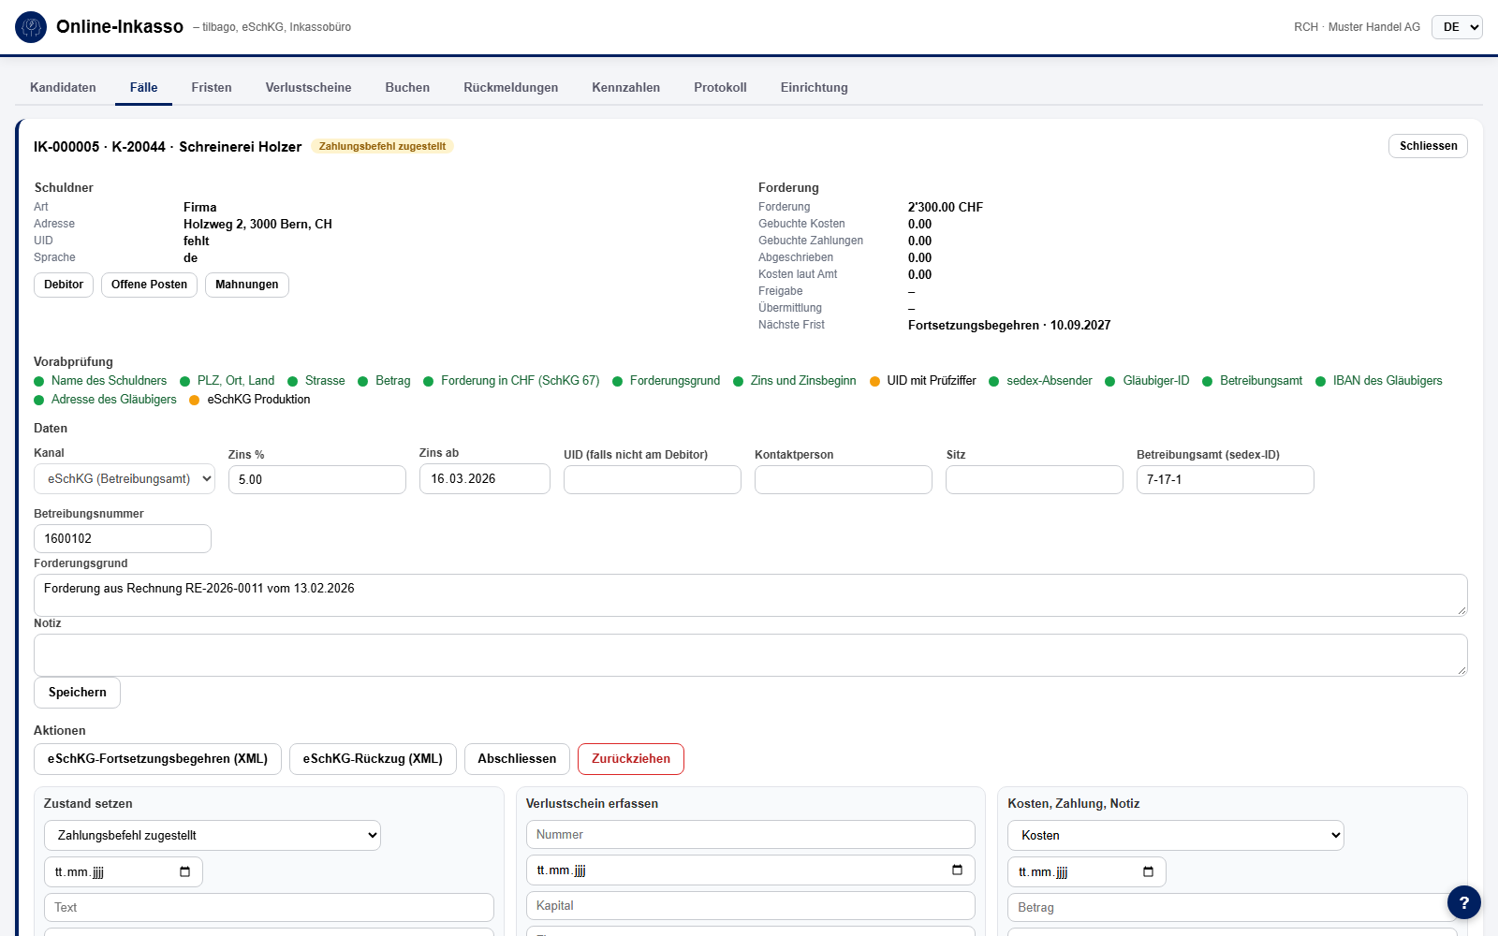Open calendar picker in Verlustschein date field
This screenshot has height=936, width=1498.
coord(957,870)
